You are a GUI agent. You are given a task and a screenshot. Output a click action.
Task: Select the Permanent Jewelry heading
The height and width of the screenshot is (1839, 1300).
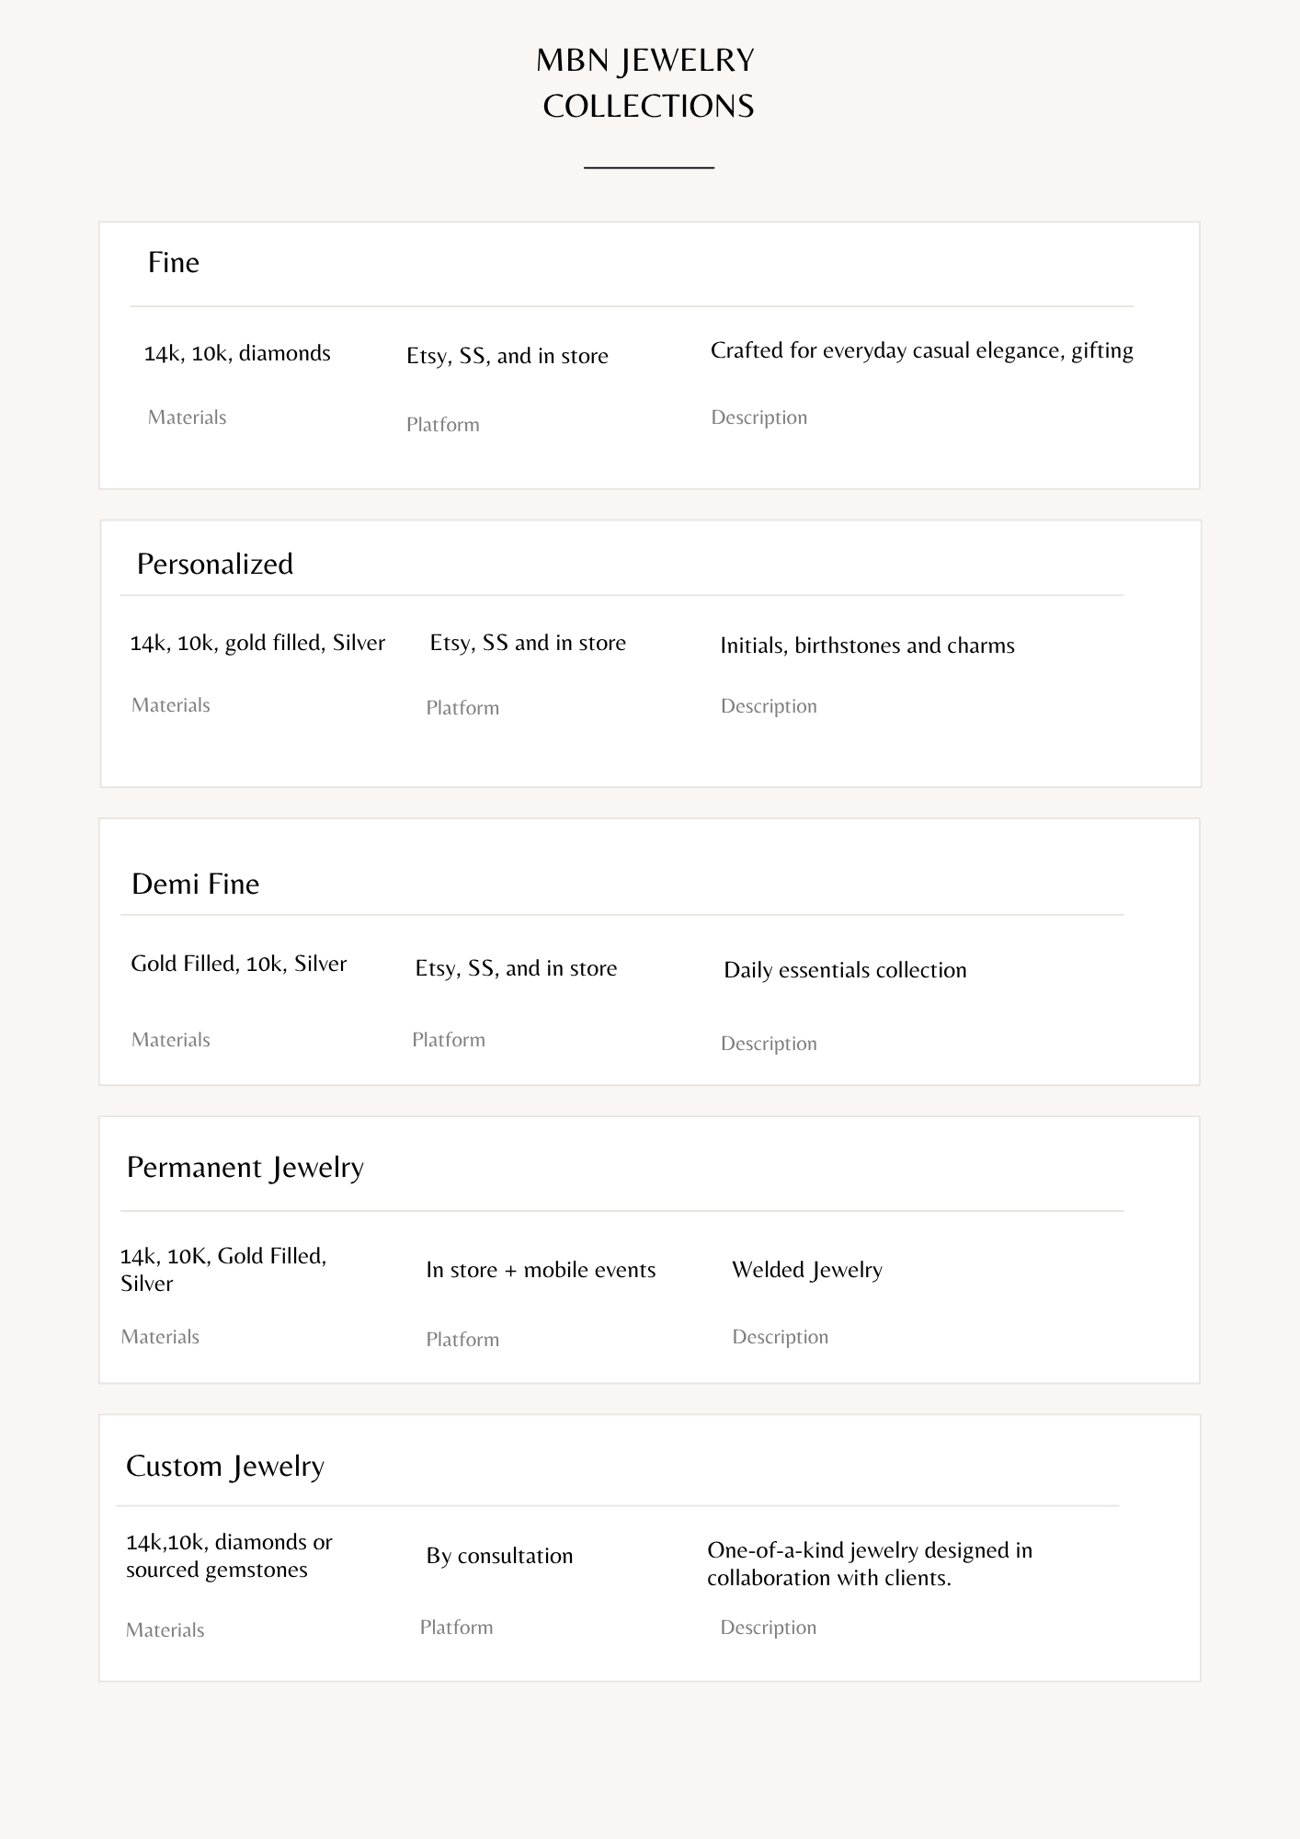[245, 1168]
